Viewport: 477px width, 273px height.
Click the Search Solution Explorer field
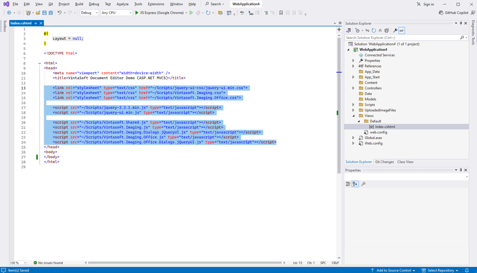pyautogui.click(x=402, y=38)
